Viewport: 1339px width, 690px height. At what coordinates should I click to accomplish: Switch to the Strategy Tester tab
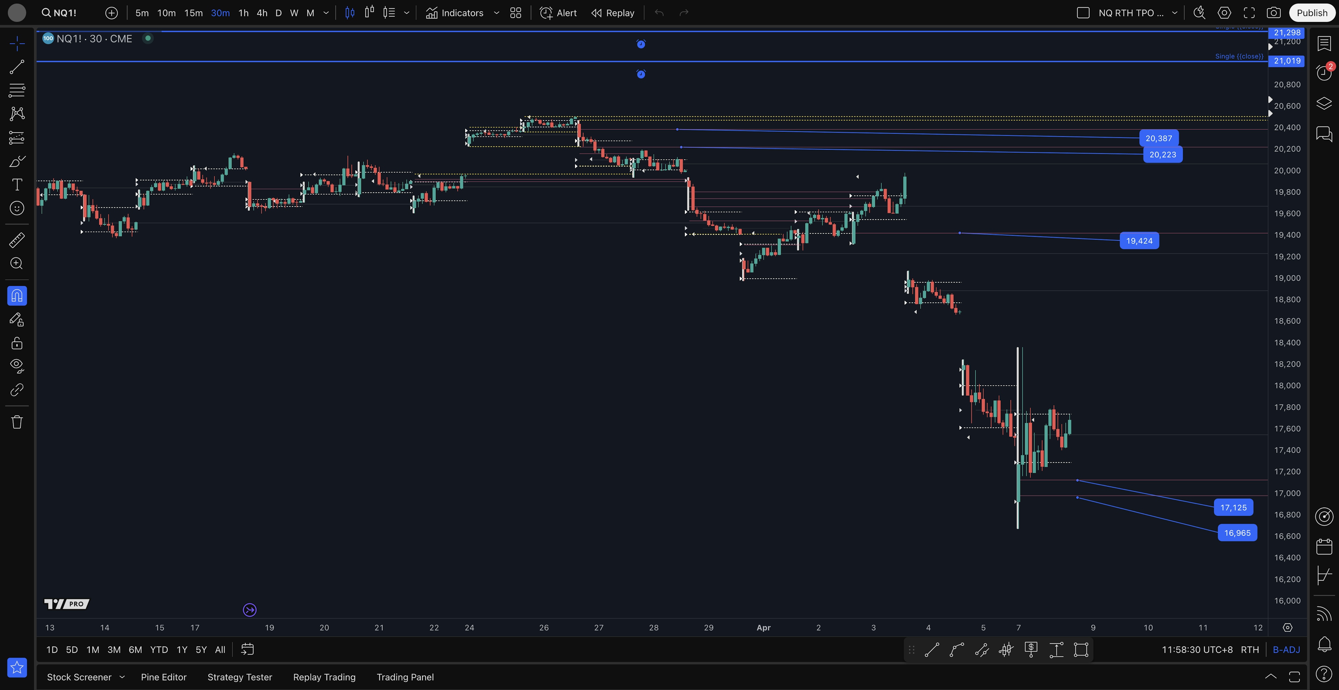[240, 677]
